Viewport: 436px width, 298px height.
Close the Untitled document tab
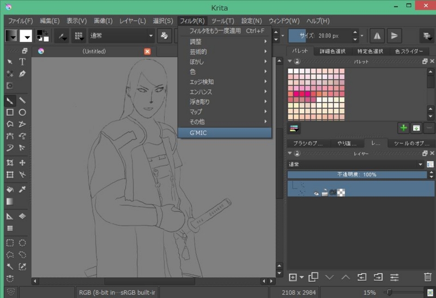147,51
